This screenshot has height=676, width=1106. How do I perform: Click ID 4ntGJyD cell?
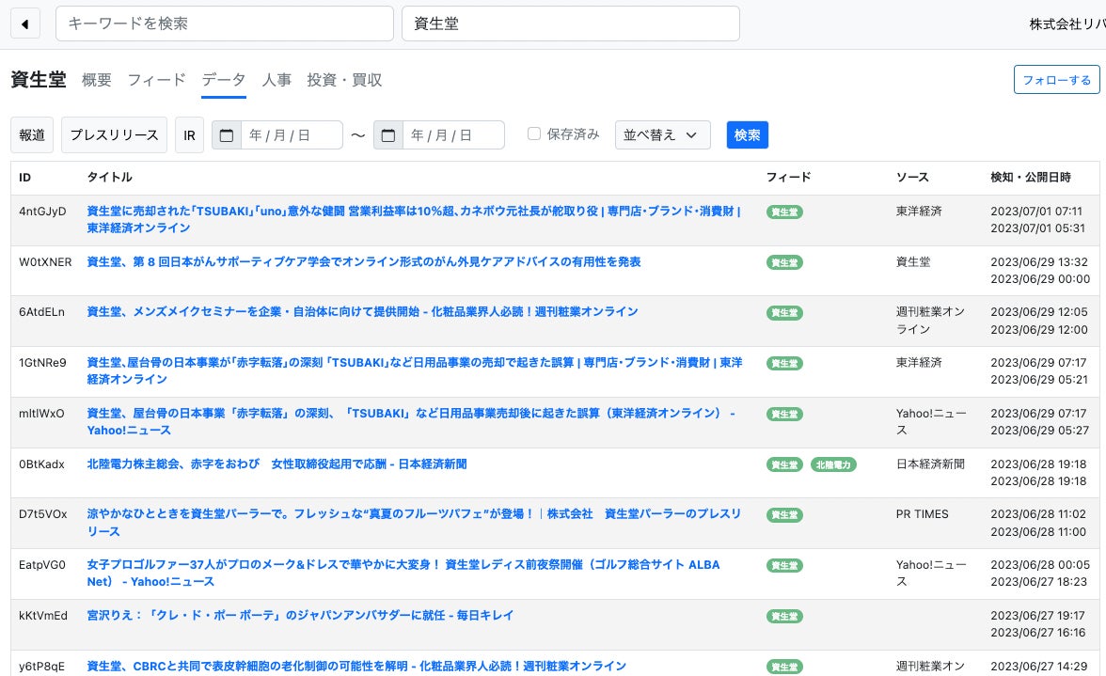click(x=42, y=212)
